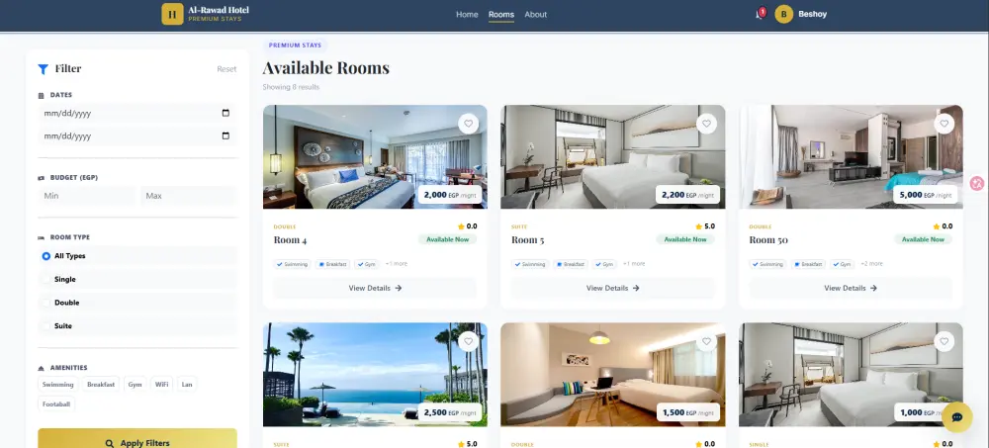The width and height of the screenshot is (989, 448).
Task: Open the chat bubble floating button
Action: [x=956, y=417]
